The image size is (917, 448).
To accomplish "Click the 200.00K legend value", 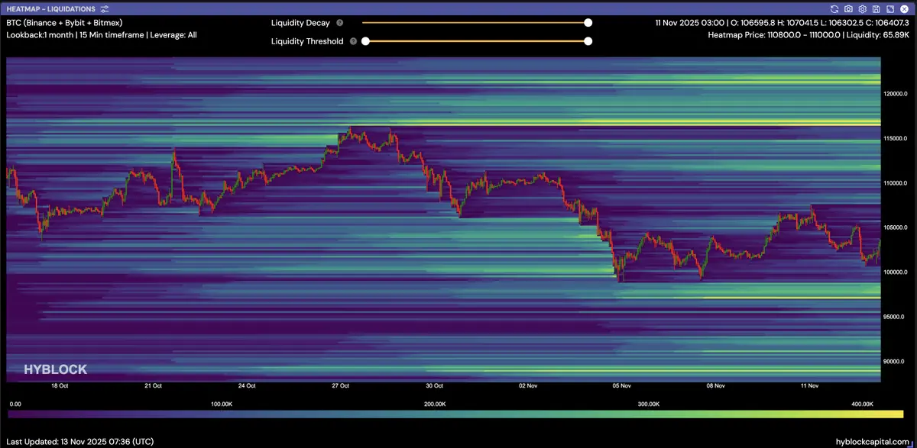I will (x=434, y=404).
